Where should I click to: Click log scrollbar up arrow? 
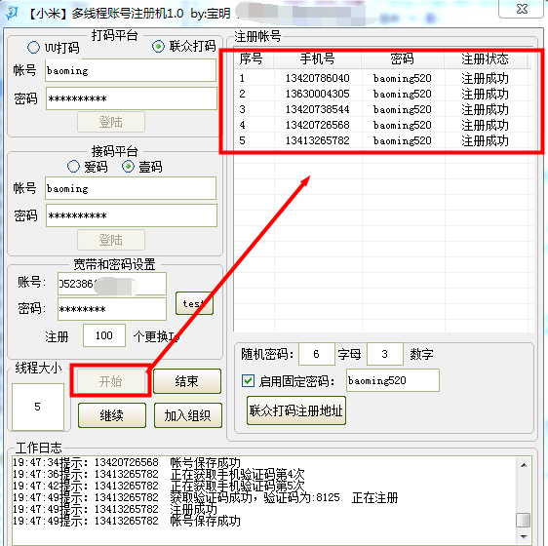pyautogui.click(x=524, y=465)
